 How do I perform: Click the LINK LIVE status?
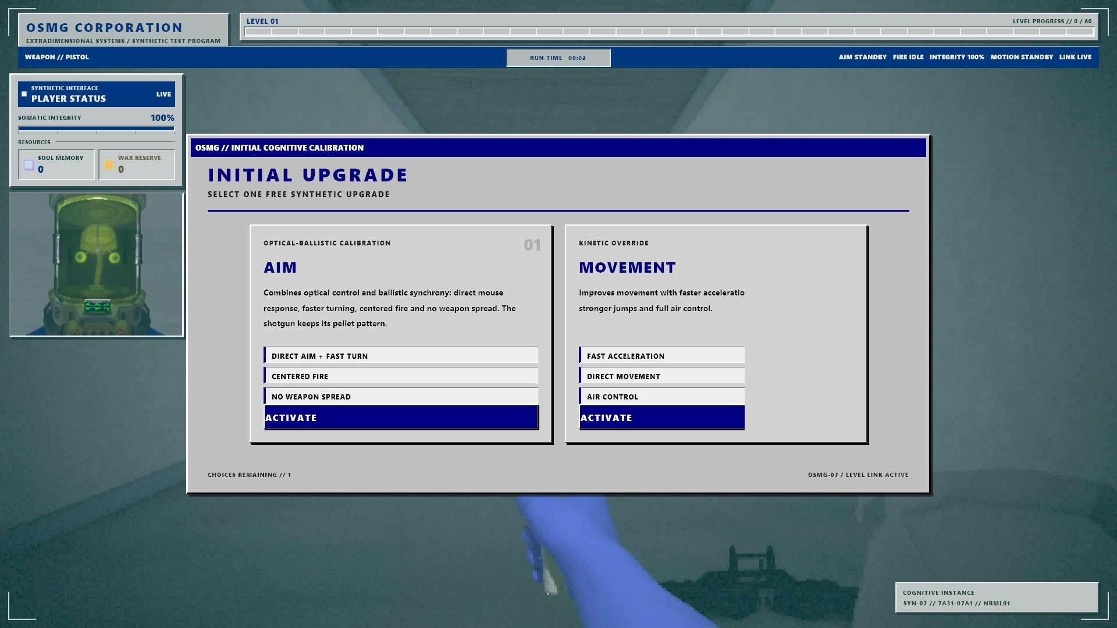tap(1075, 57)
